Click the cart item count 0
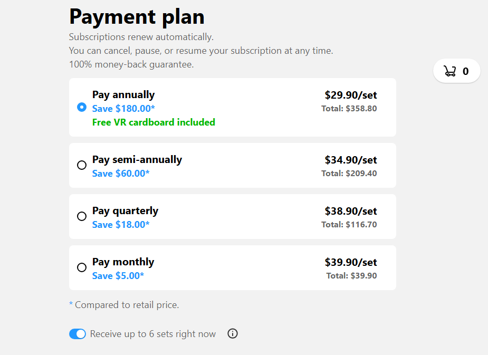488x355 pixels. (x=466, y=71)
